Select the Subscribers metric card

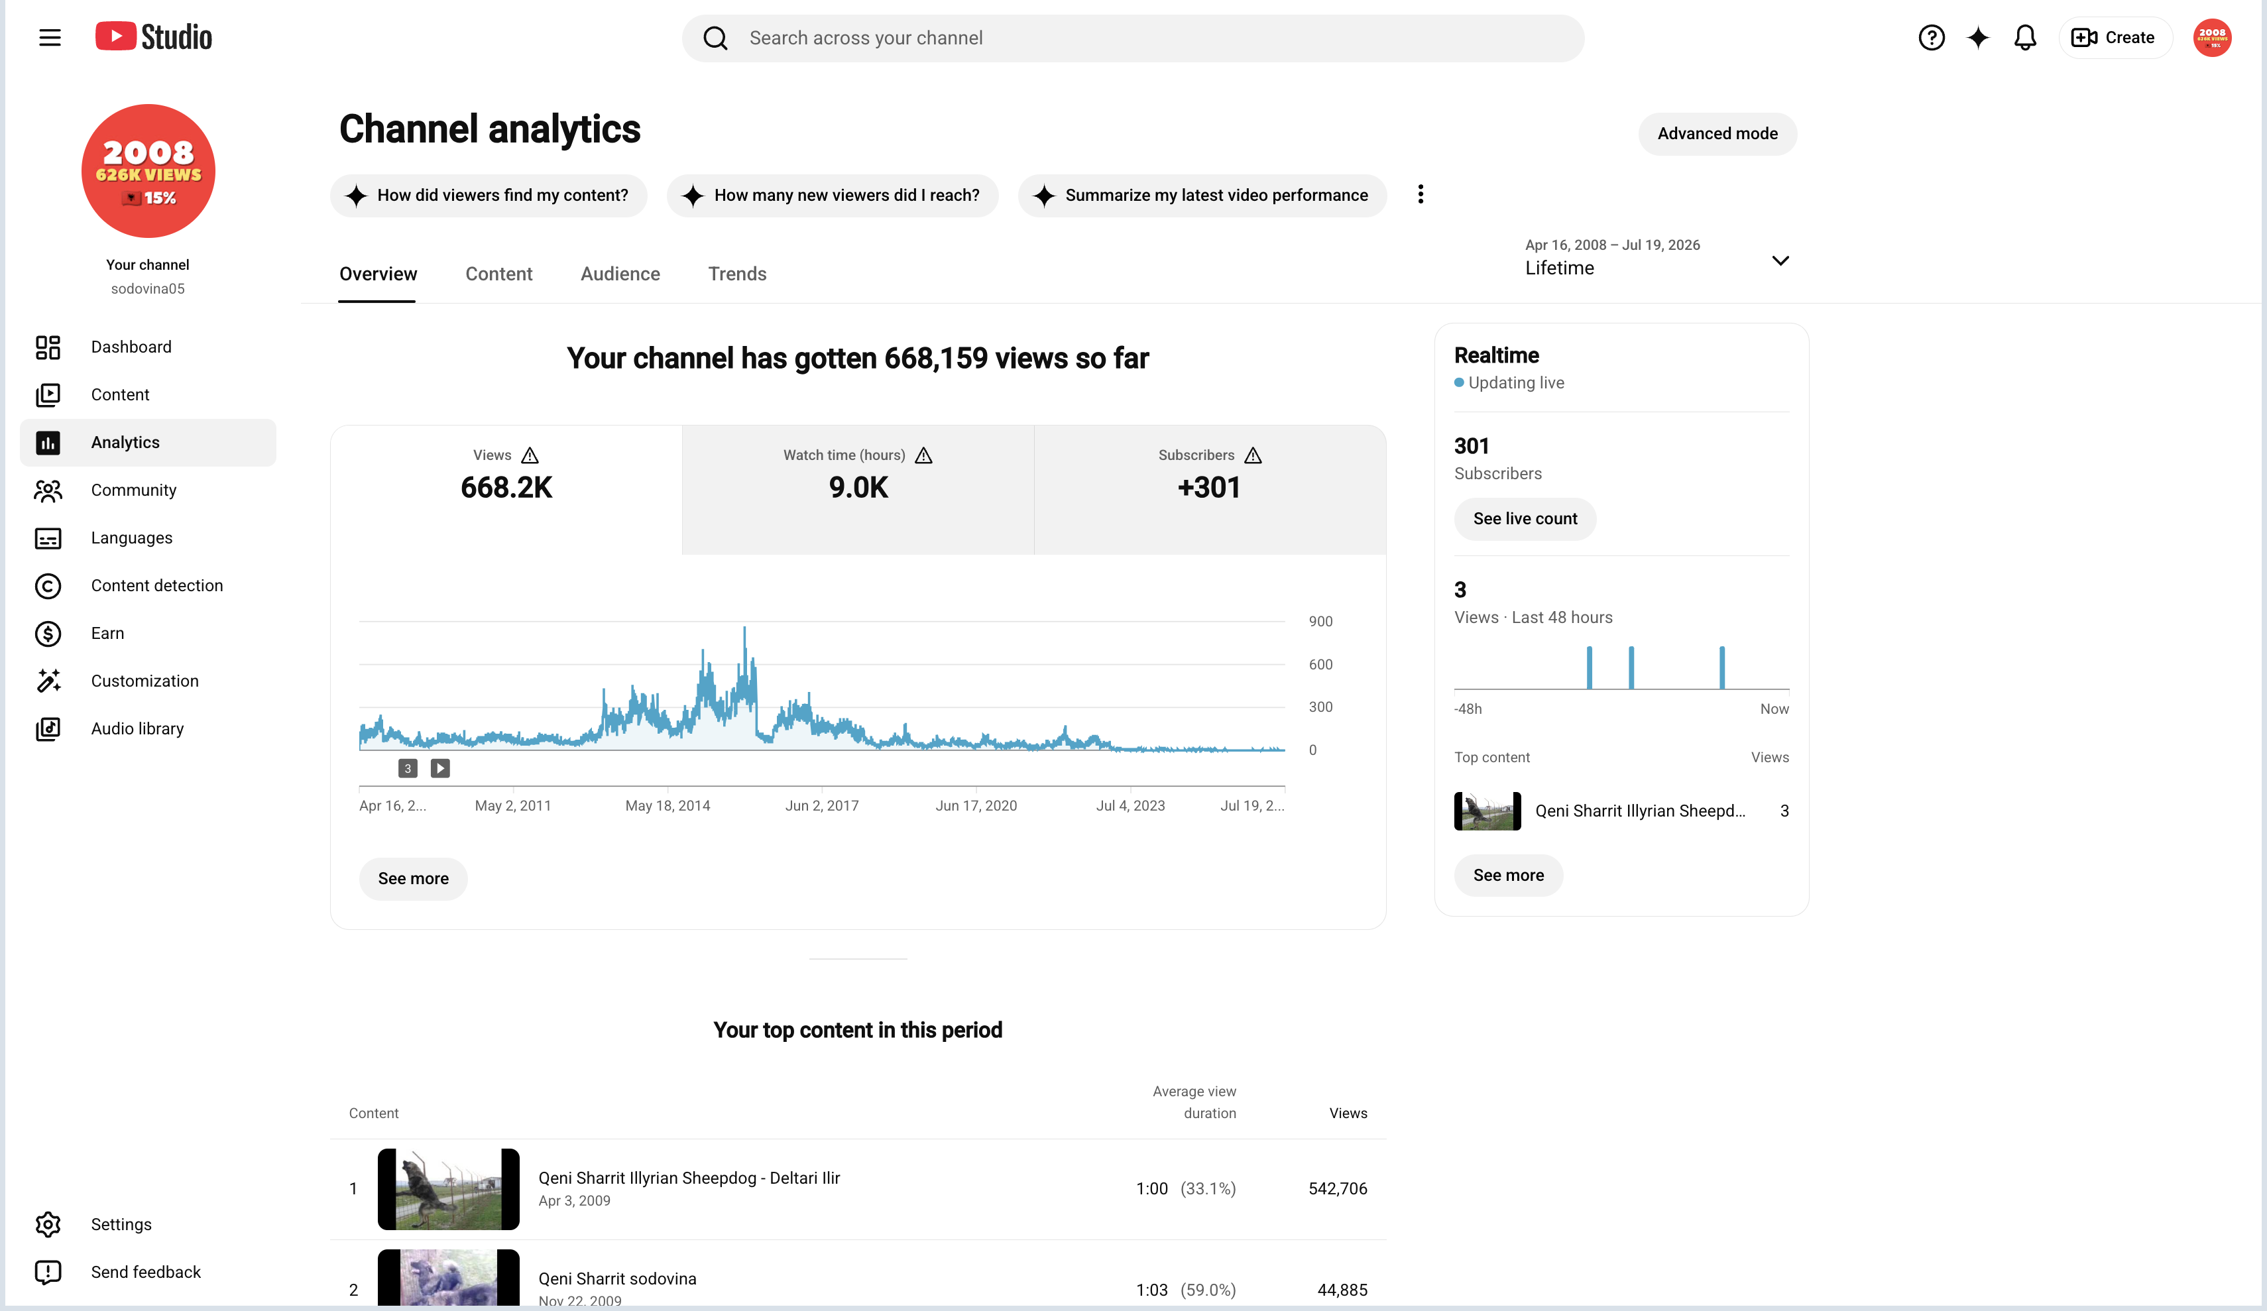pyautogui.click(x=1210, y=490)
